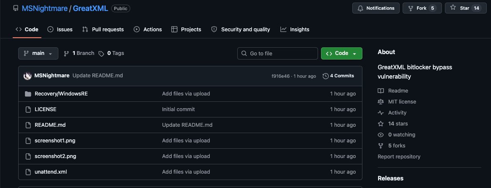Switch to the Pull requests tab
The image size is (491, 188).
click(103, 30)
